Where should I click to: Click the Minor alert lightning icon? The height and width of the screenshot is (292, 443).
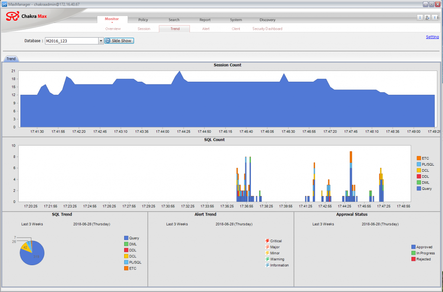tap(267, 253)
